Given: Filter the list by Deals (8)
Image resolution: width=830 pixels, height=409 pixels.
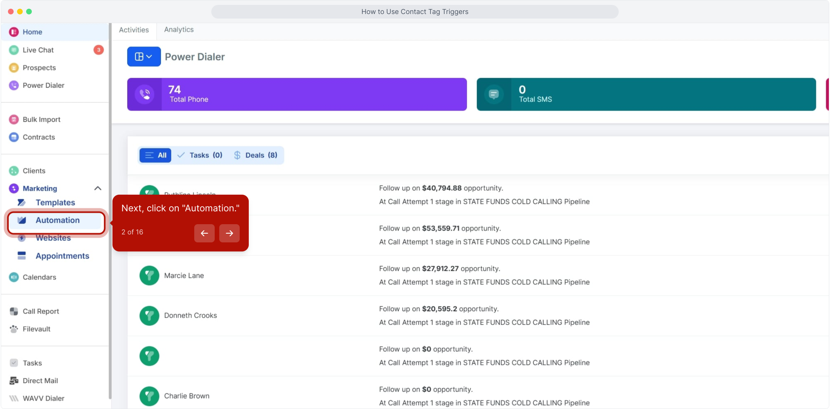Looking at the screenshot, I should coord(256,155).
